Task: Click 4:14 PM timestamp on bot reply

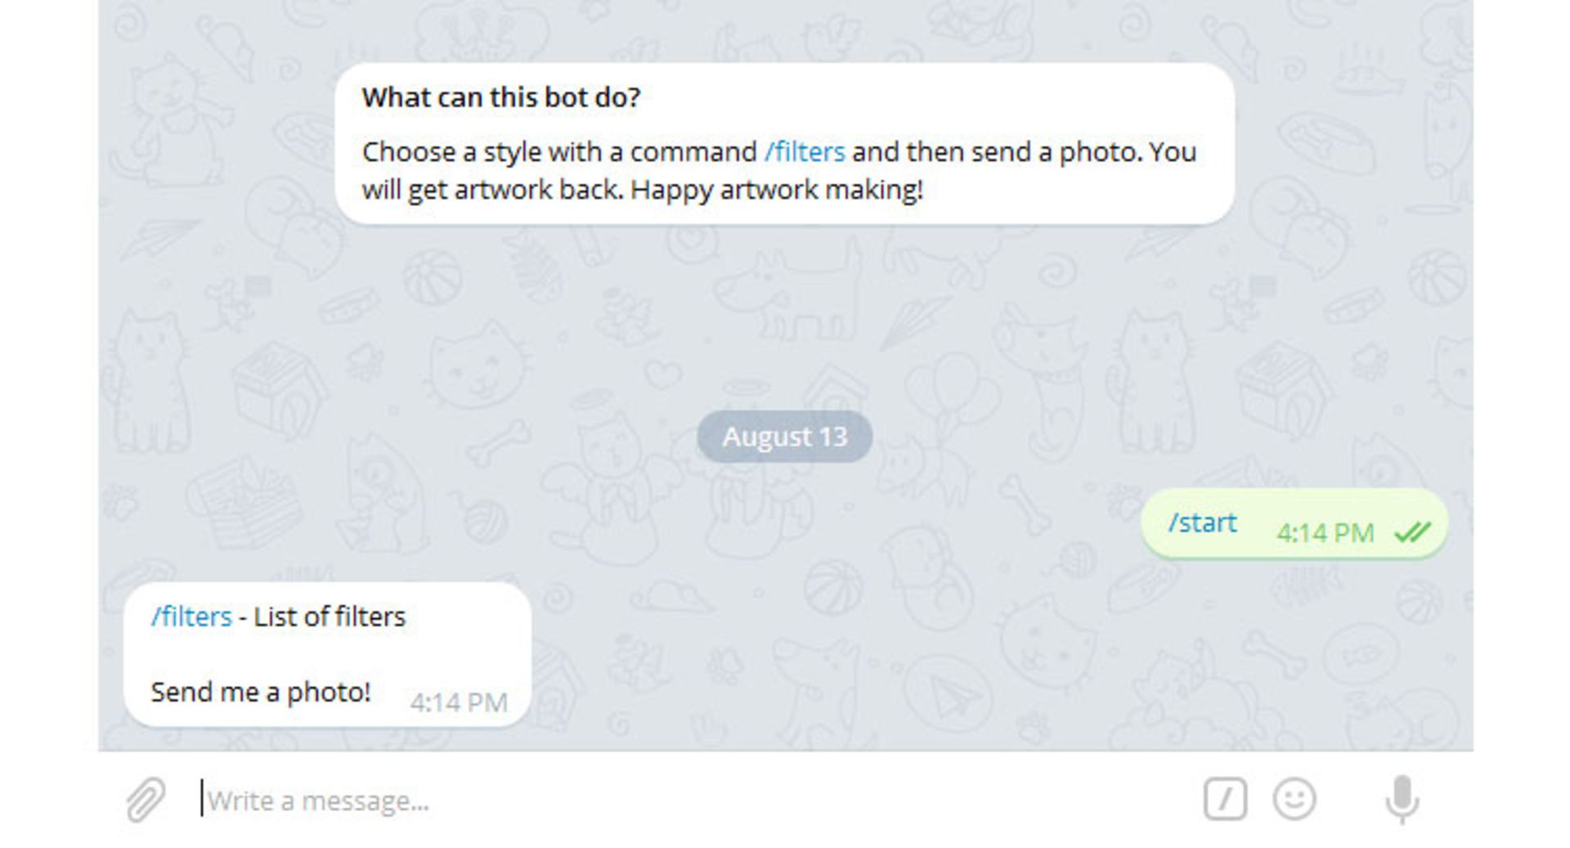Action: click(x=459, y=702)
